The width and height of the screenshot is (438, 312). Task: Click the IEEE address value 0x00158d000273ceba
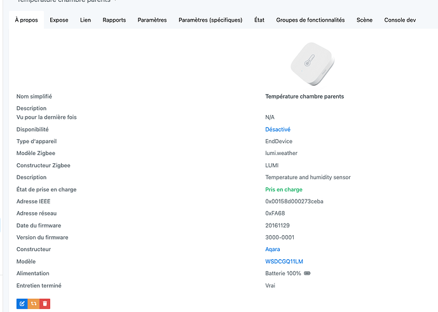pyautogui.click(x=294, y=201)
